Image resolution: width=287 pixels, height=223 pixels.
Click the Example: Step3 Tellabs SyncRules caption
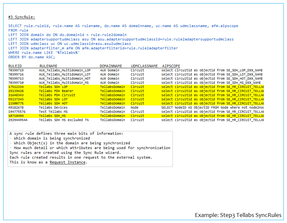pos(238,215)
